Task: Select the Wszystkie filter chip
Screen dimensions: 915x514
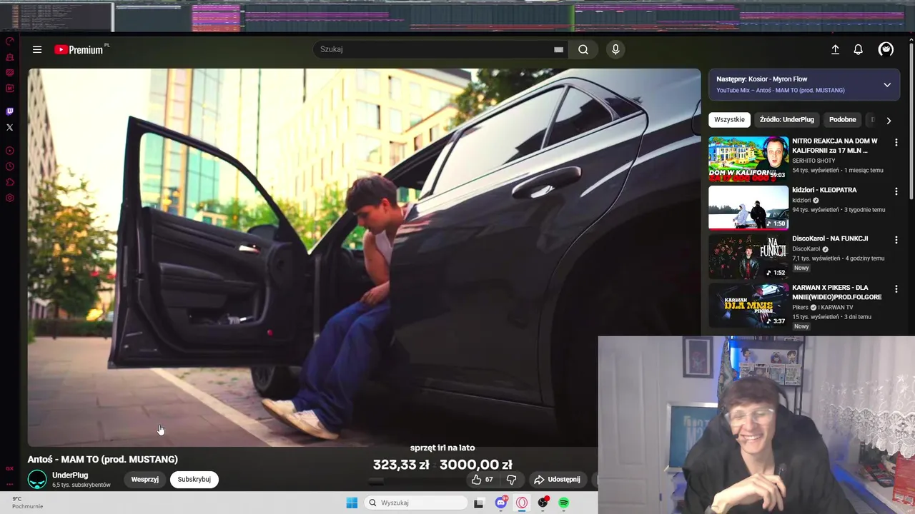Action: tap(729, 120)
